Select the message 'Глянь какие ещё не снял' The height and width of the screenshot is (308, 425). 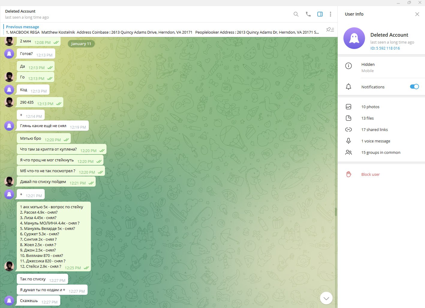point(53,126)
